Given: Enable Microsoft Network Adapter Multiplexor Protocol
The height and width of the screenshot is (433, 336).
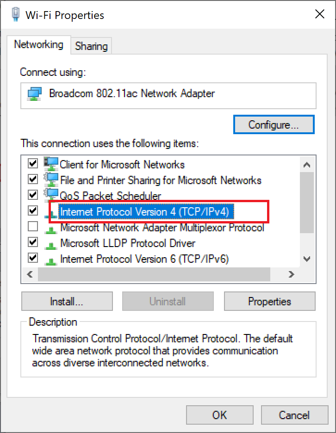Looking at the screenshot, I should point(32,226).
